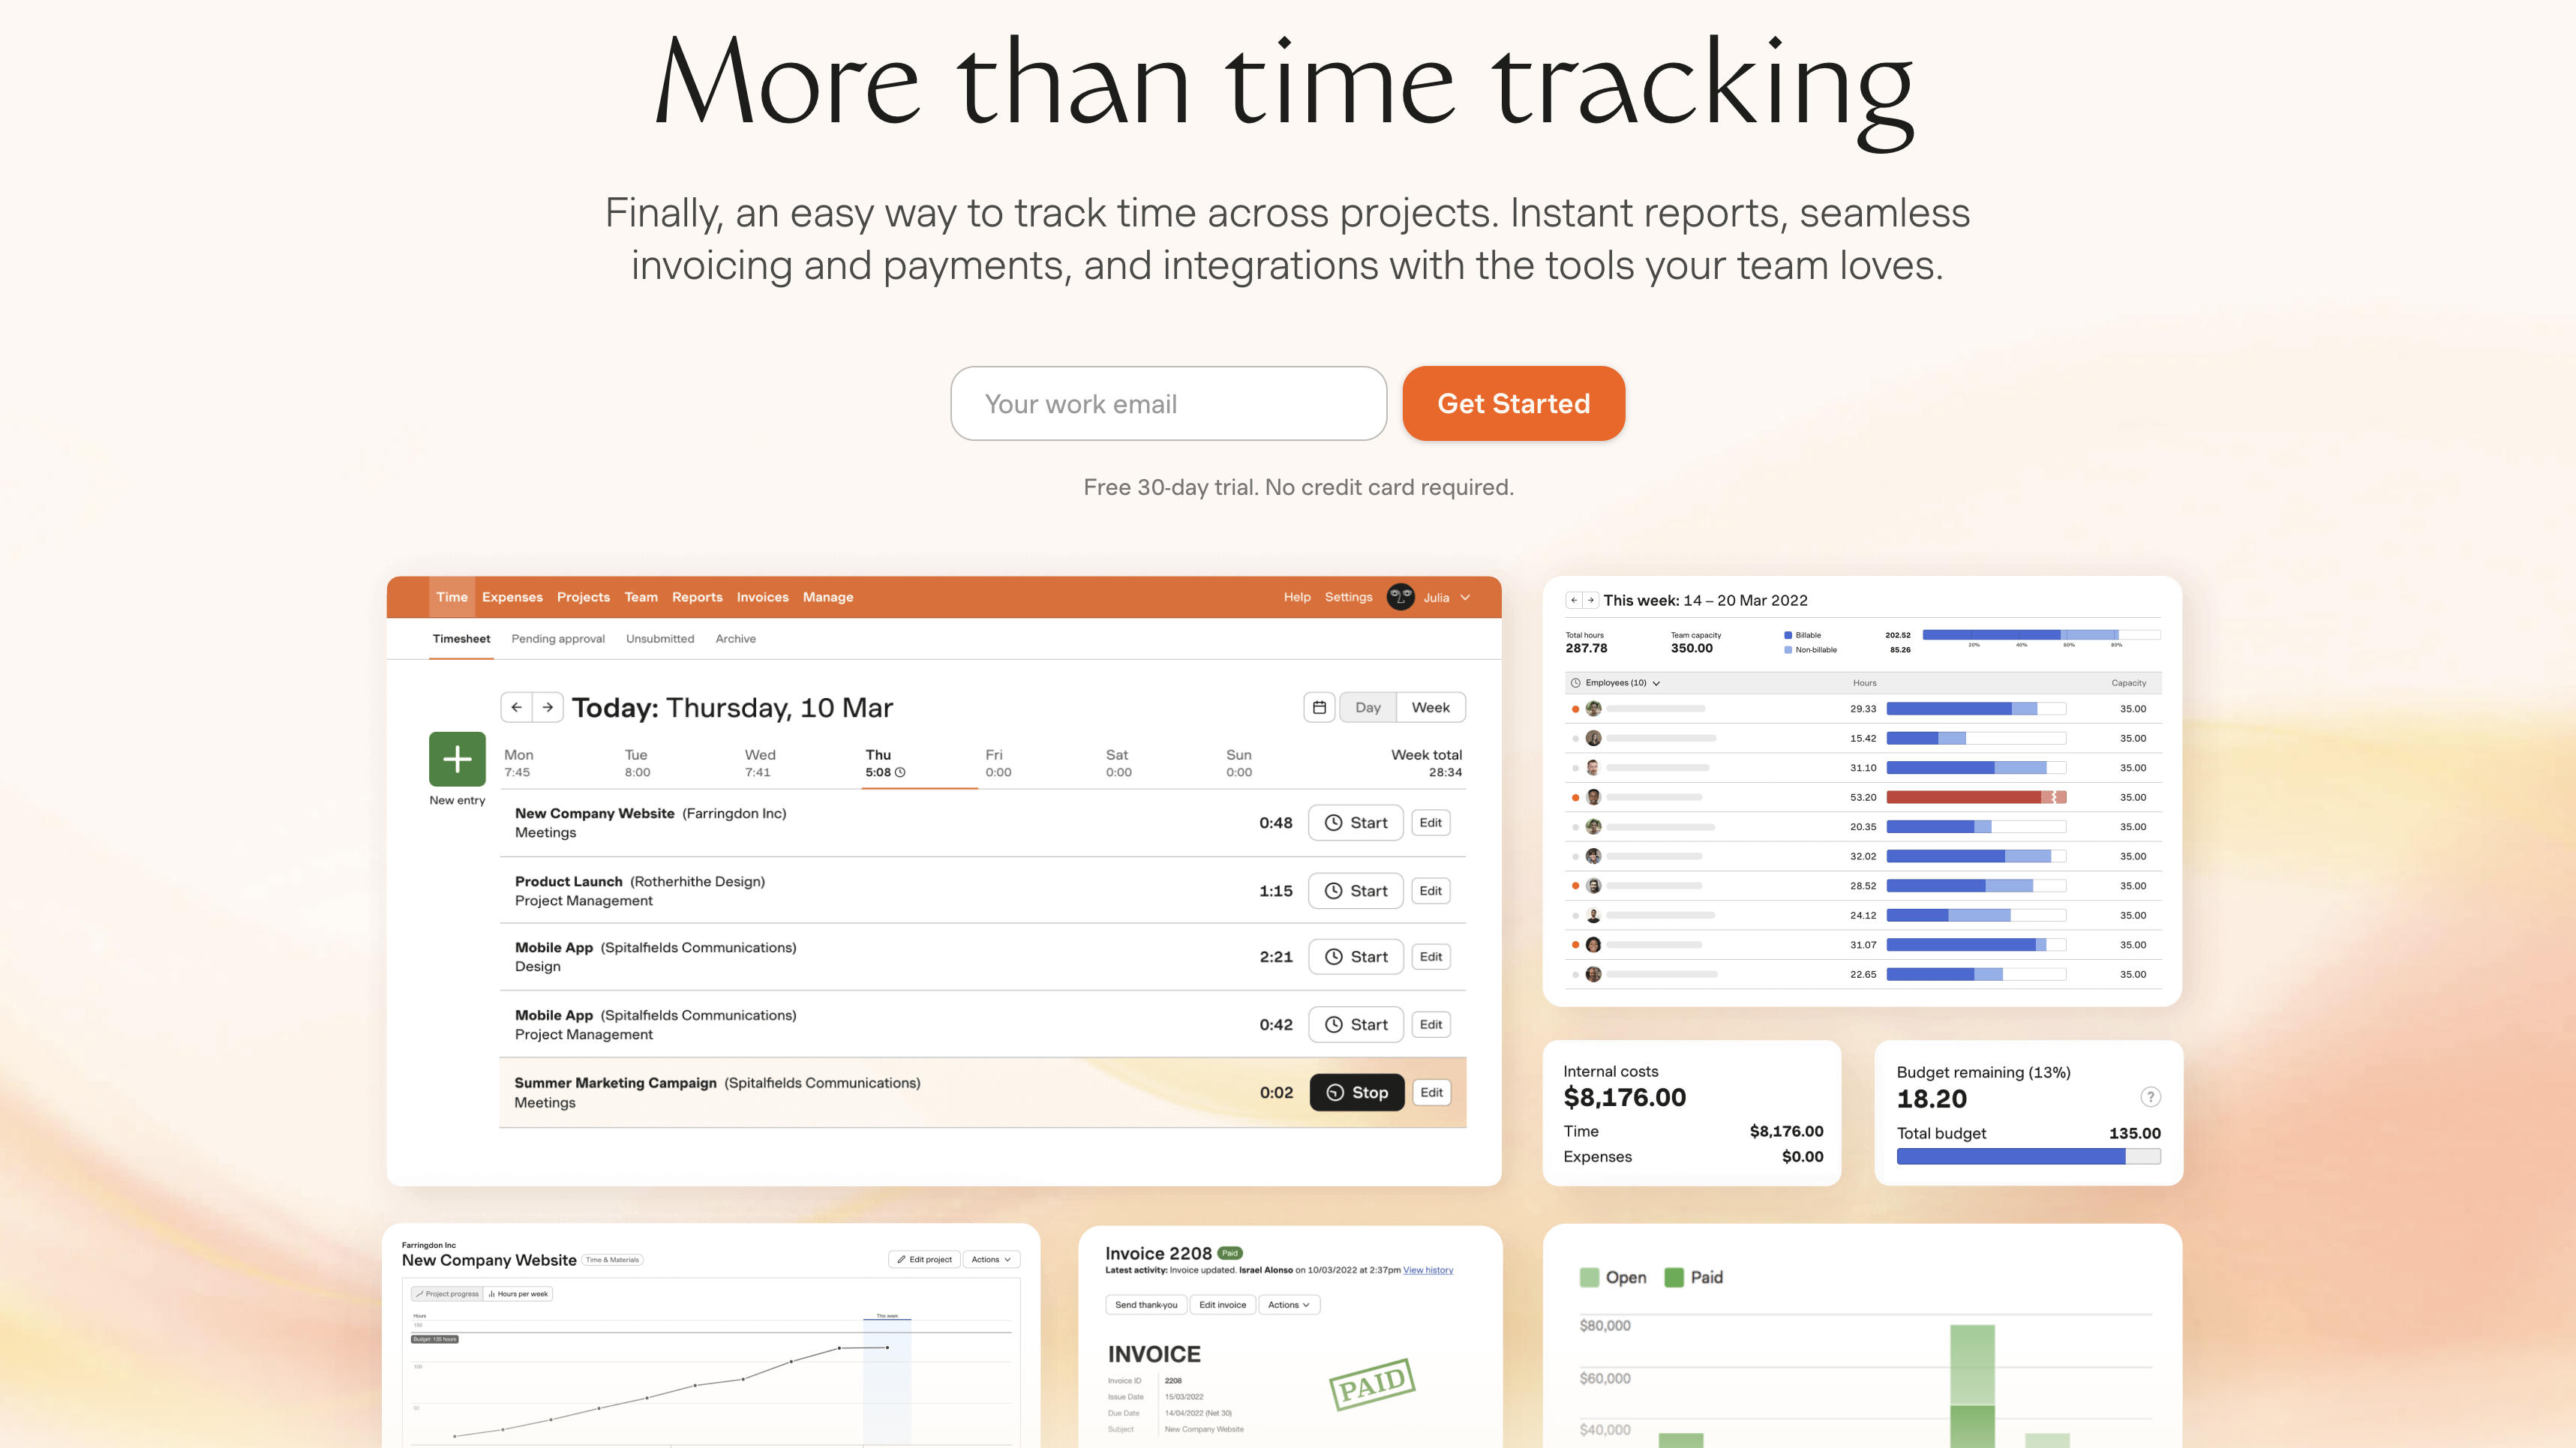Screen dimensions: 2576x1448
Task: Click the Settings menu item
Action: coord(1347,596)
